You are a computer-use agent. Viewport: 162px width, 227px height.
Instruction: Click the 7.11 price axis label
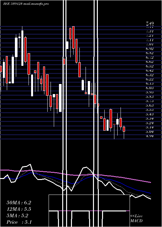[150, 40]
